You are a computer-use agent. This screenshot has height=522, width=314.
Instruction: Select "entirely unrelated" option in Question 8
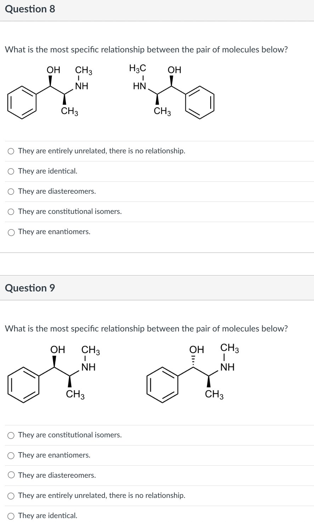coord(11,151)
